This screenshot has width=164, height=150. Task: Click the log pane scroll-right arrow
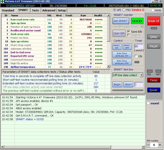tap(143, 147)
